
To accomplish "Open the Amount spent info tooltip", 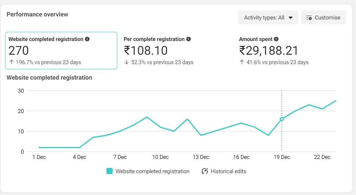I will 276,39.
